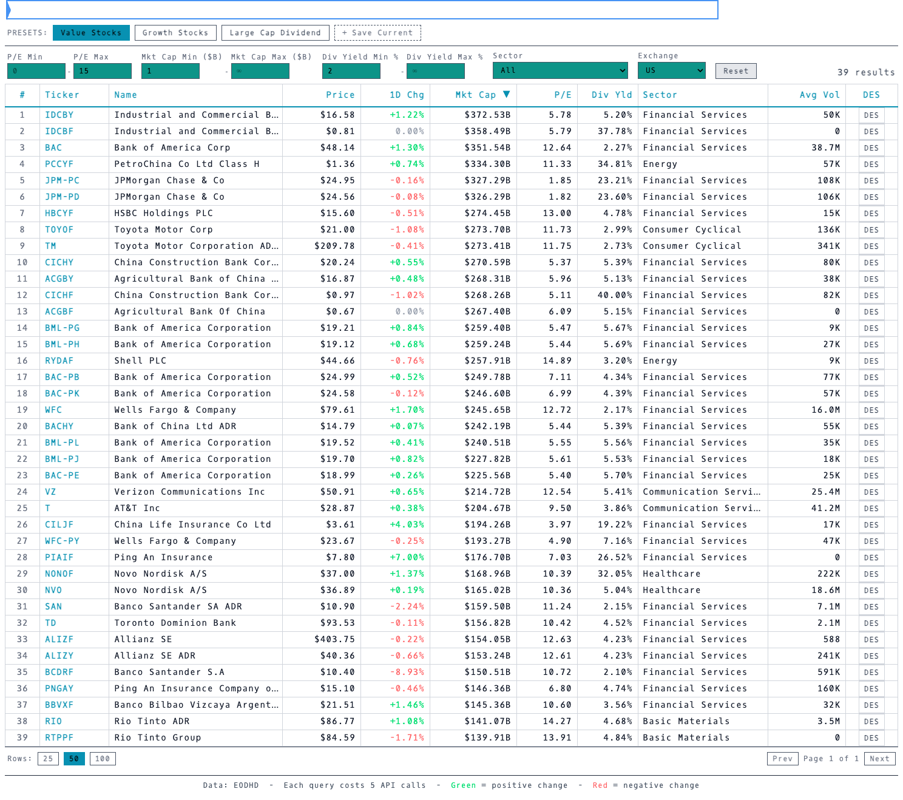The width and height of the screenshot is (903, 800).
Task: Click the Mkt Cap sort arrow
Action: coord(507,95)
